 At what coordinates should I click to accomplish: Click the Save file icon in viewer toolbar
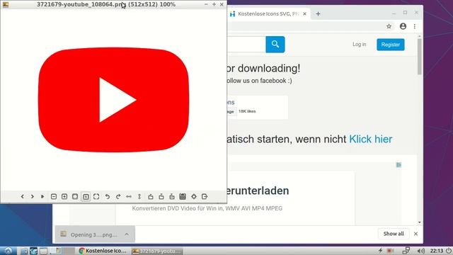161,197
